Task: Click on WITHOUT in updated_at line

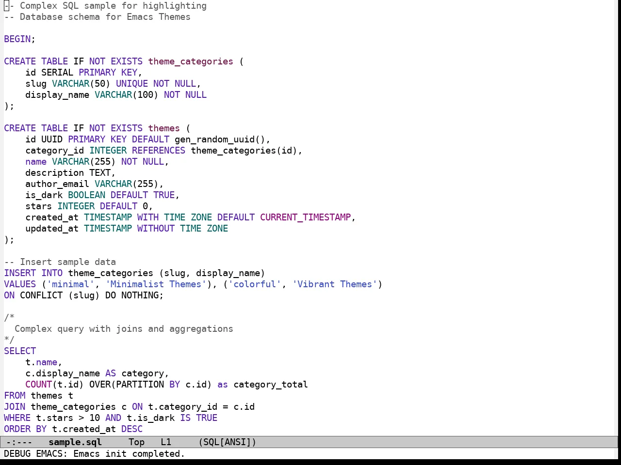Action: (x=156, y=229)
